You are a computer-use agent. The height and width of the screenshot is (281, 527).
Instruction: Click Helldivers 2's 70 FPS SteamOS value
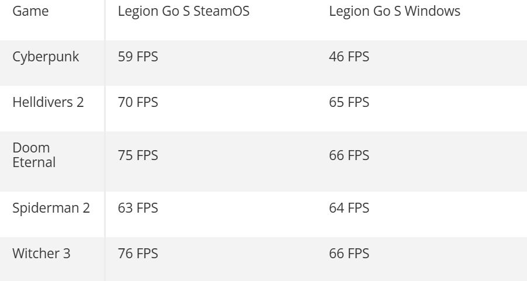pos(138,102)
